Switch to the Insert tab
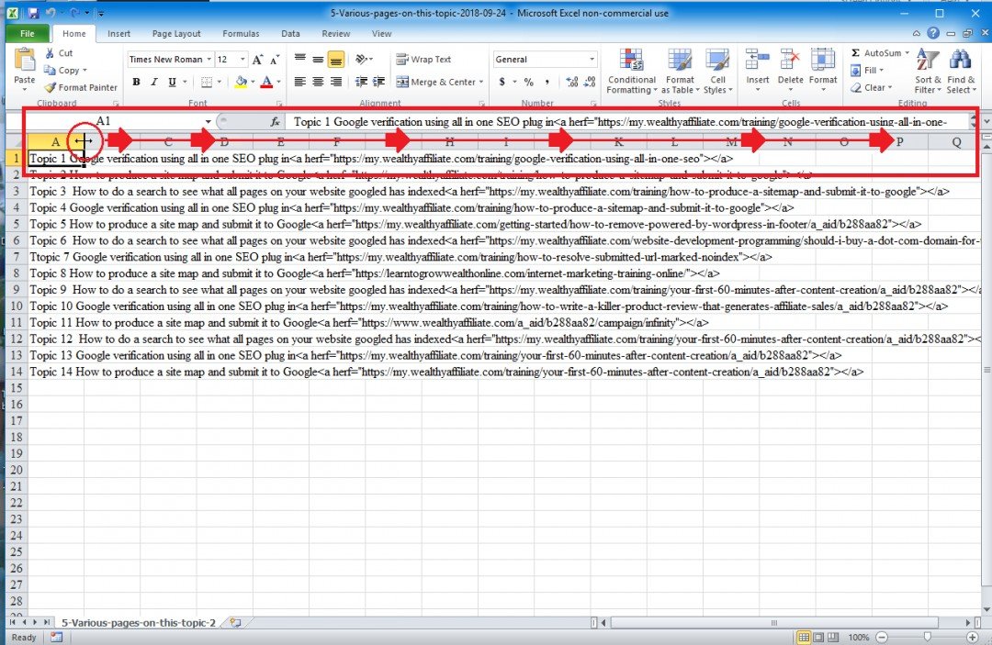The width and height of the screenshot is (992, 645). tap(118, 33)
